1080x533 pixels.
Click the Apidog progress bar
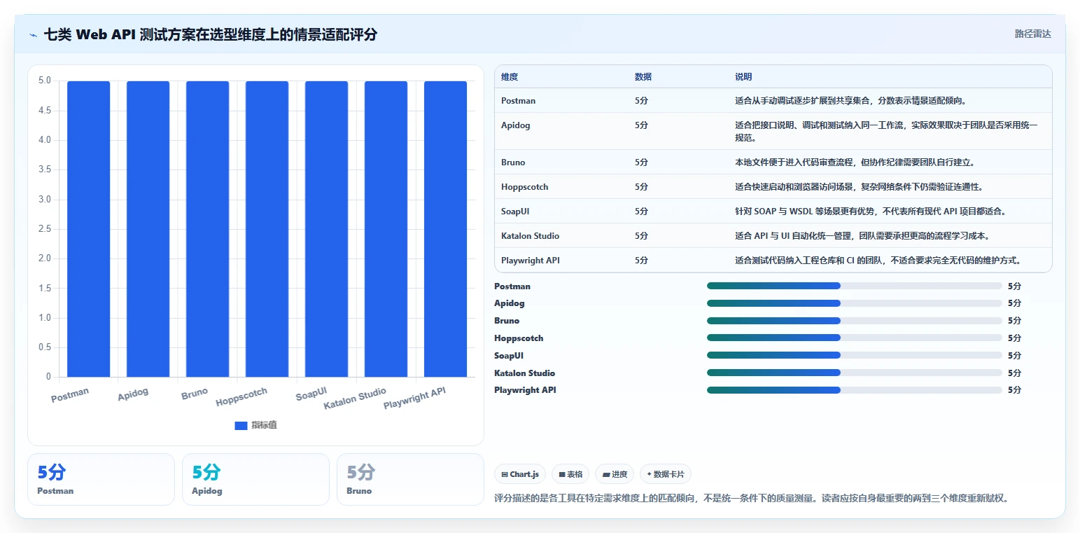(x=855, y=303)
